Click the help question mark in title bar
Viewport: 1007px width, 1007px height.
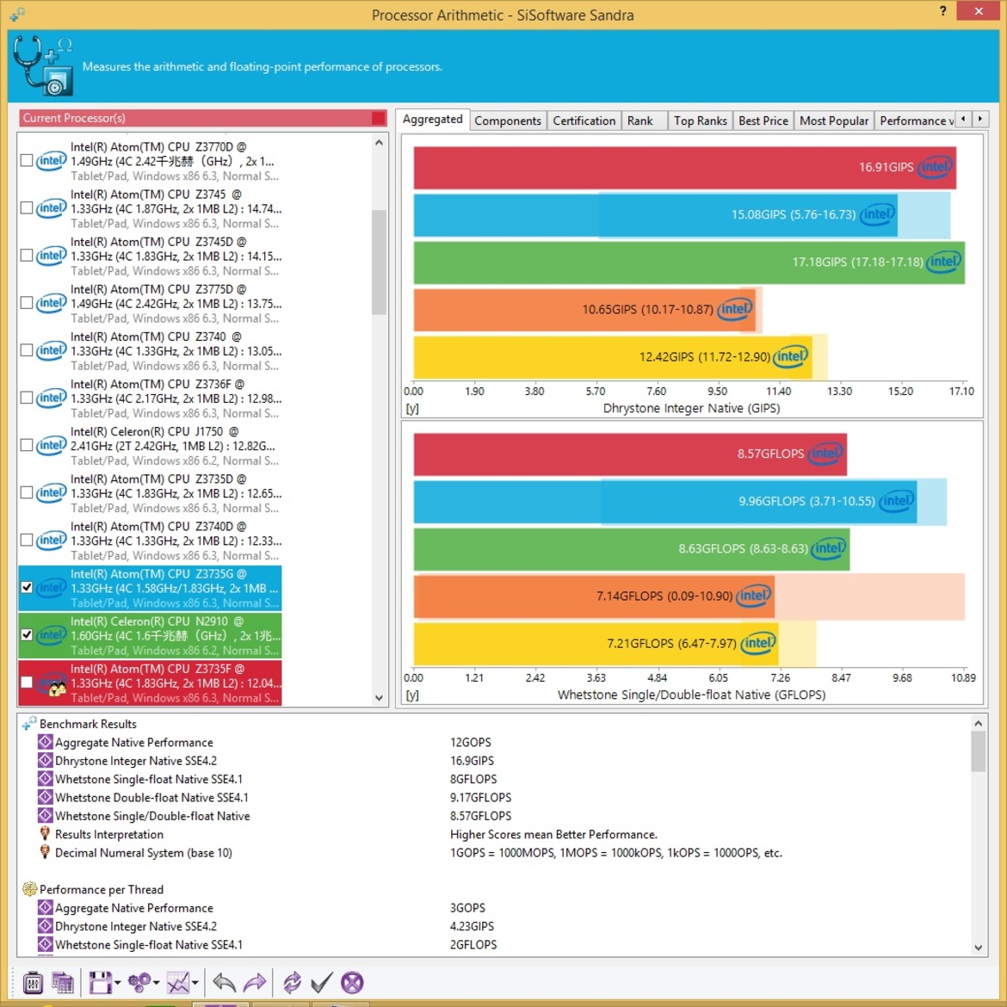[x=942, y=11]
